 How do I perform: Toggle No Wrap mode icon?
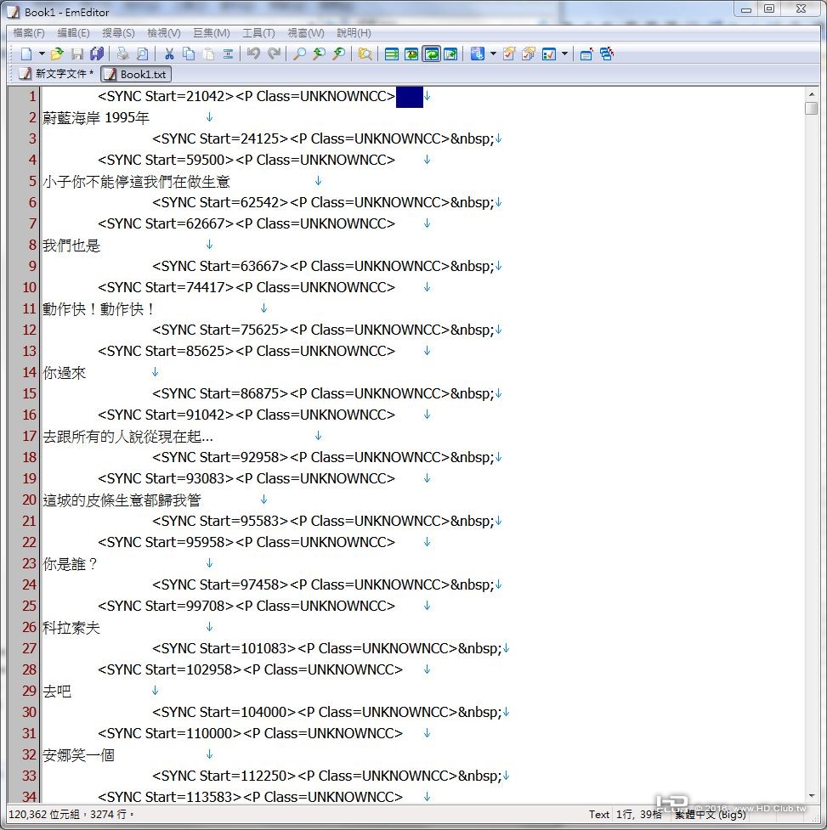(x=392, y=54)
